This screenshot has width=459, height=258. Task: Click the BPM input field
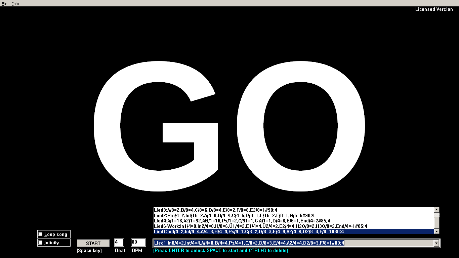(x=138, y=243)
